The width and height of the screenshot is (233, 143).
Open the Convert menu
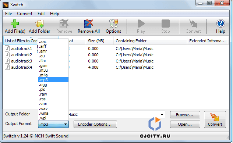coord(25,14)
